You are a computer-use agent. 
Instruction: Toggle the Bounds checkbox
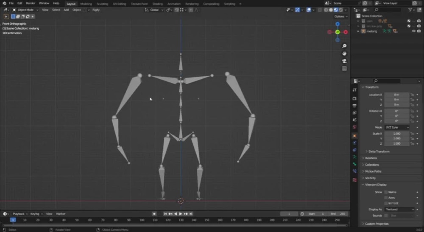coord(386,215)
